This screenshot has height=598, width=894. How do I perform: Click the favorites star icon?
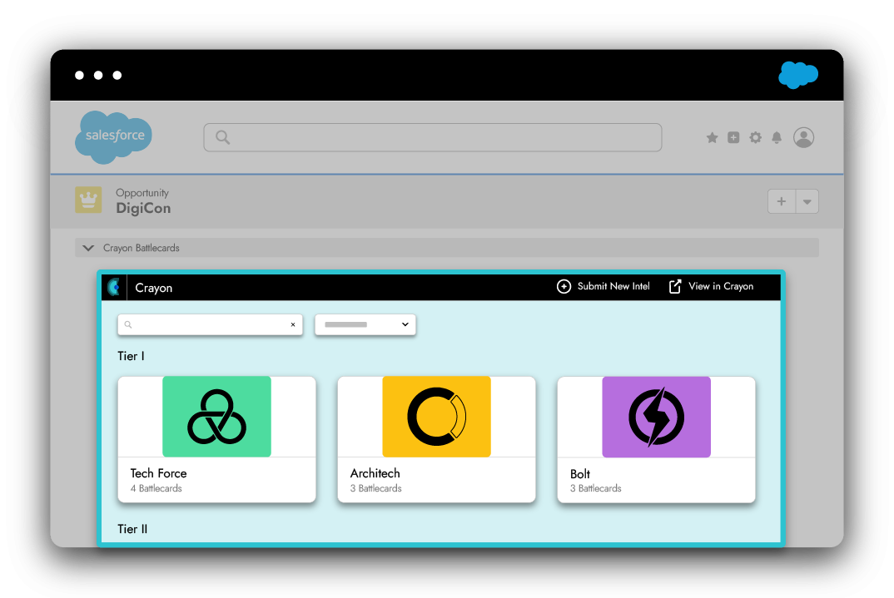pyautogui.click(x=712, y=138)
